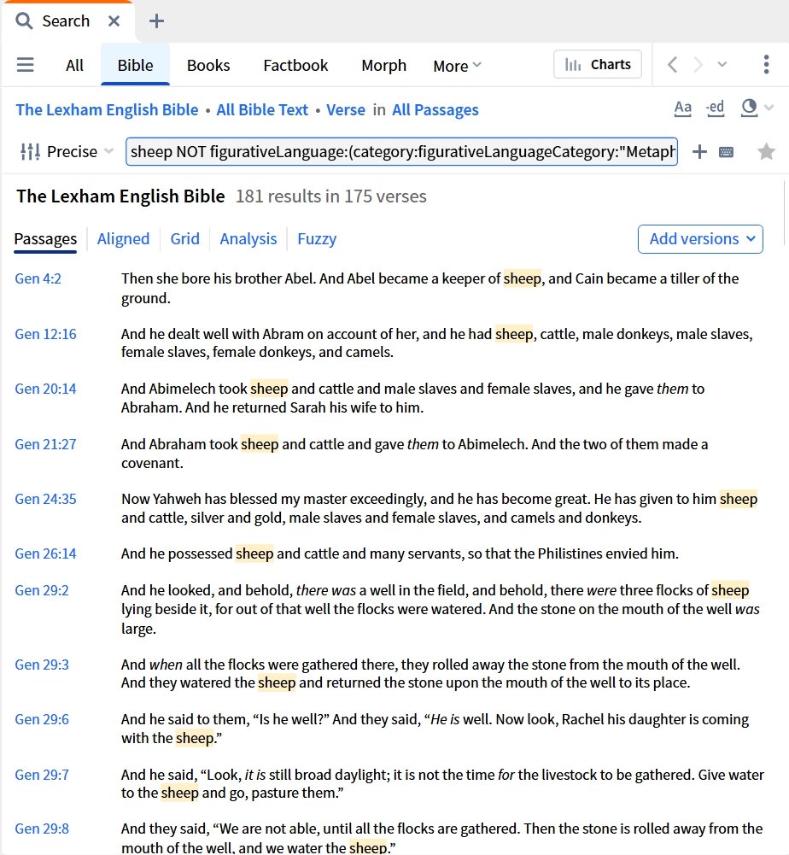Open the Gen 29:8 reference
The height and width of the screenshot is (855, 789).
(x=42, y=829)
